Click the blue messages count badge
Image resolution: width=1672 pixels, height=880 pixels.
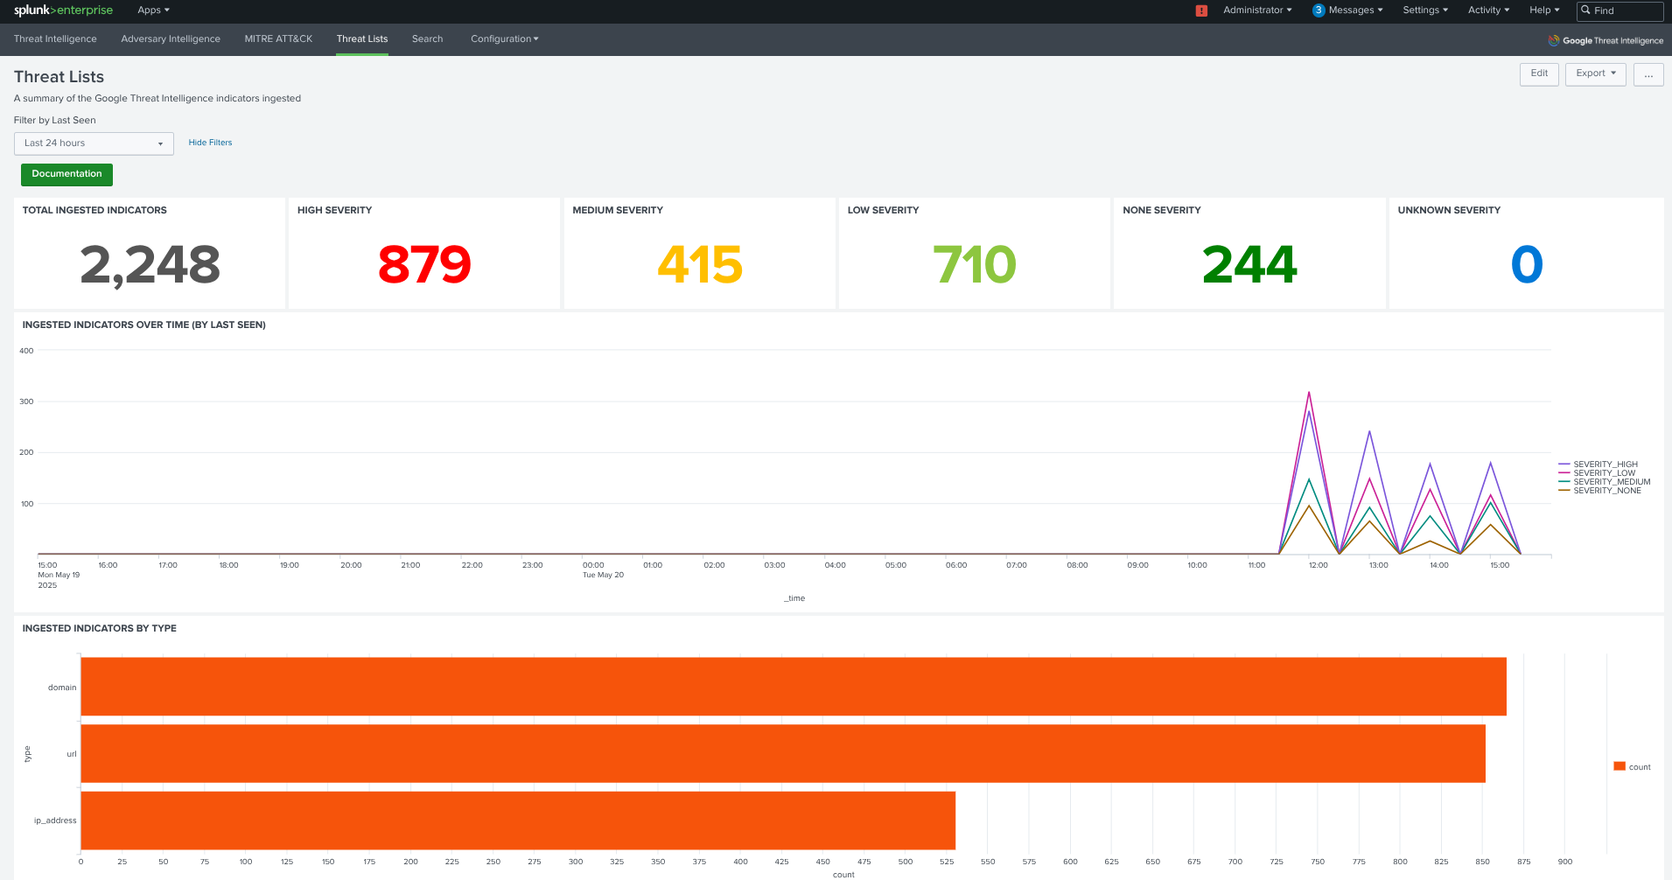1319,10
